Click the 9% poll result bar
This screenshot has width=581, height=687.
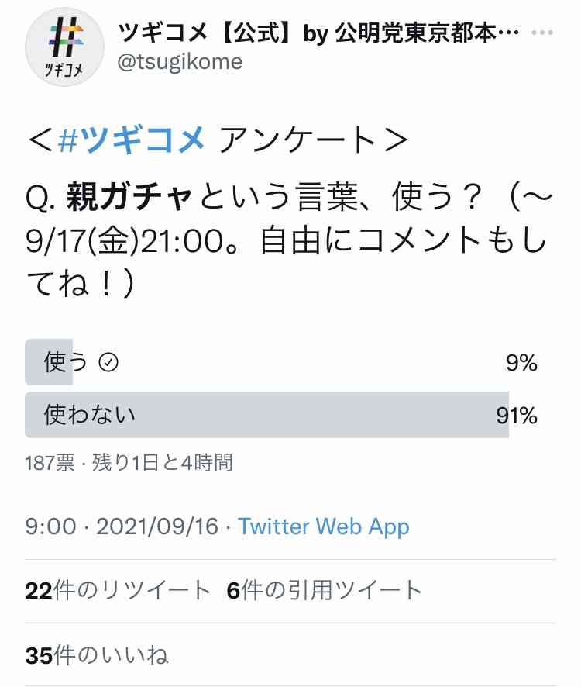click(x=49, y=362)
